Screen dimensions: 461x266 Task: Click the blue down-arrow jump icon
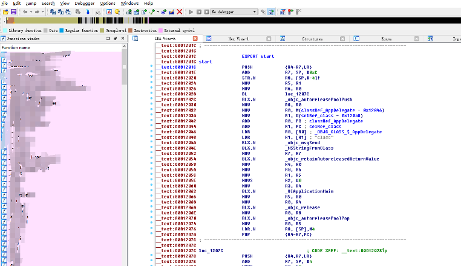(x=88, y=11)
